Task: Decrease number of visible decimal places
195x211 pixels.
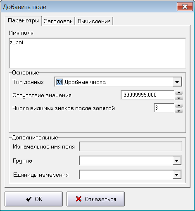Action: pyautogui.click(x=179, y=111)
